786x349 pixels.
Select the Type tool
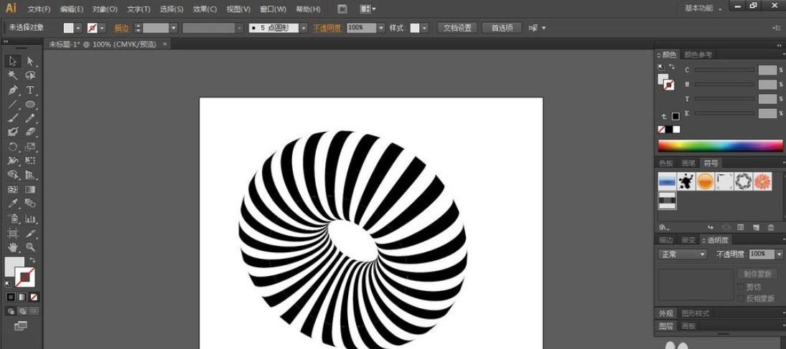pyautogui.click(x=31, y=90)
